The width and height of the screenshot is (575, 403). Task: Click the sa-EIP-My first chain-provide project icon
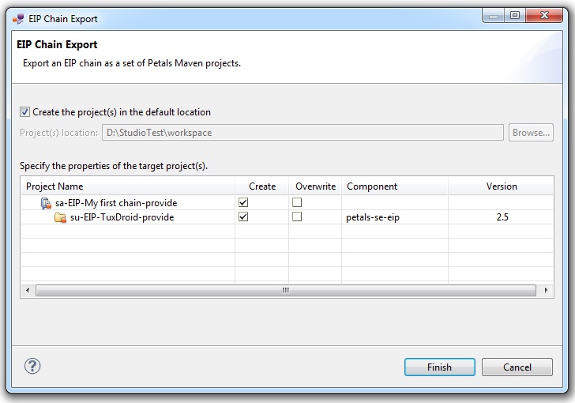point(46,203)
